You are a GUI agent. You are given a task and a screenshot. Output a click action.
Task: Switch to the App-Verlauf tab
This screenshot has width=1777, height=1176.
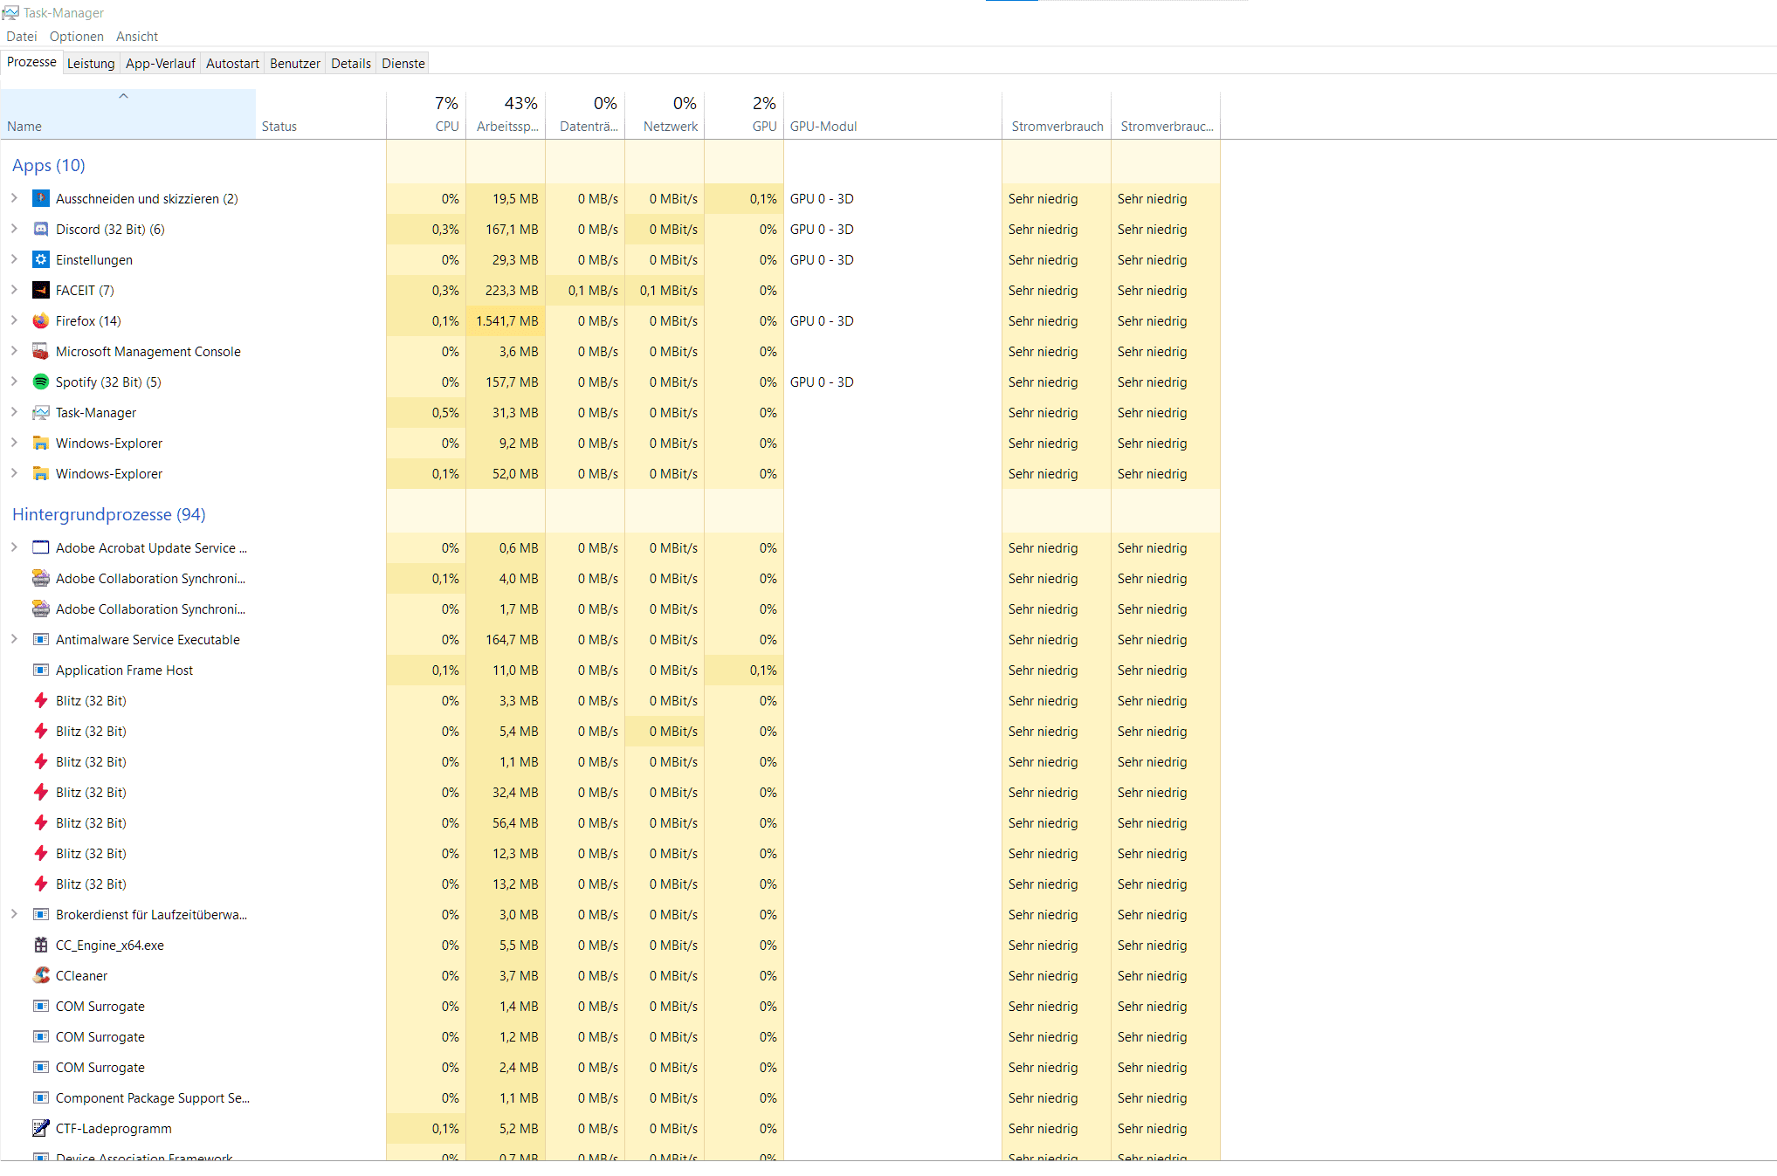[x=161, y=63]
